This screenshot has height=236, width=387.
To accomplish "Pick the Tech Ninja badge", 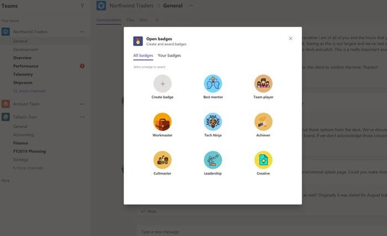I will [x=213, y=122].
